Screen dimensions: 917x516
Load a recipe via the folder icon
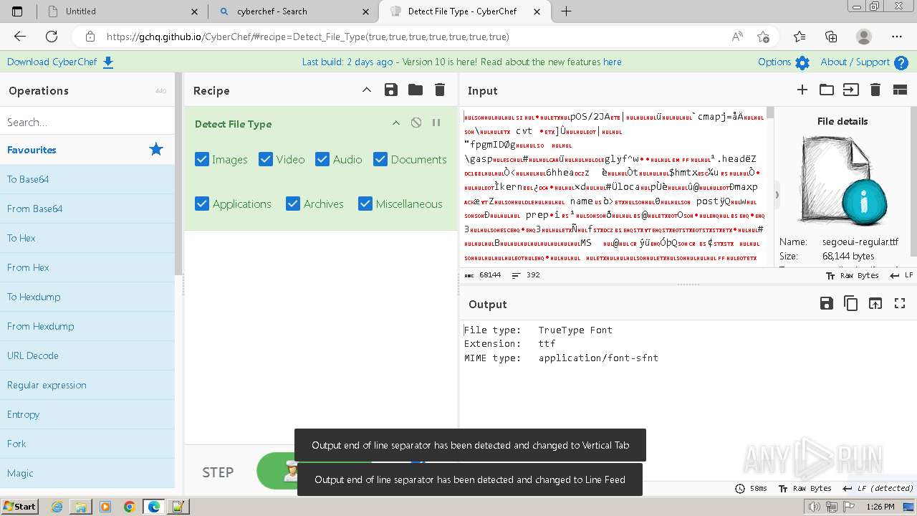(x=416, y=90)
